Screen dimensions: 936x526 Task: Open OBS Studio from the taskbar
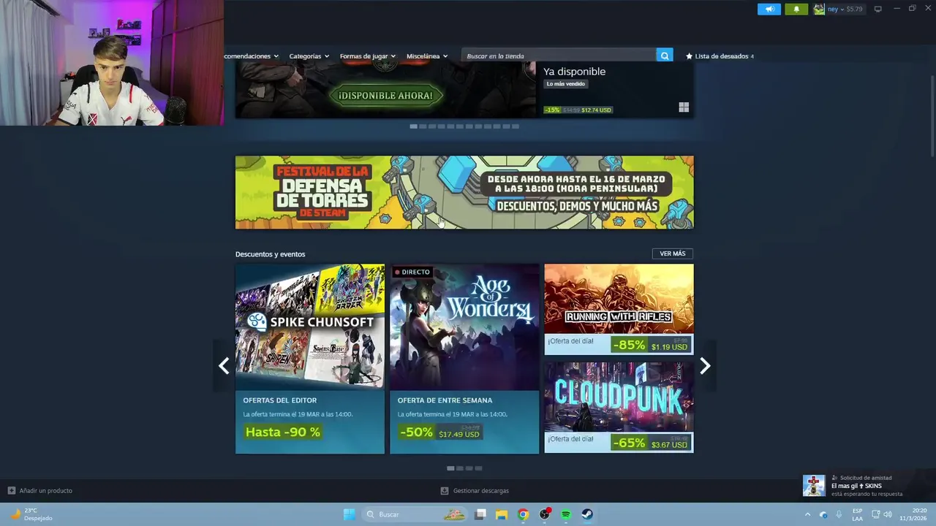[x=545, y=514]
